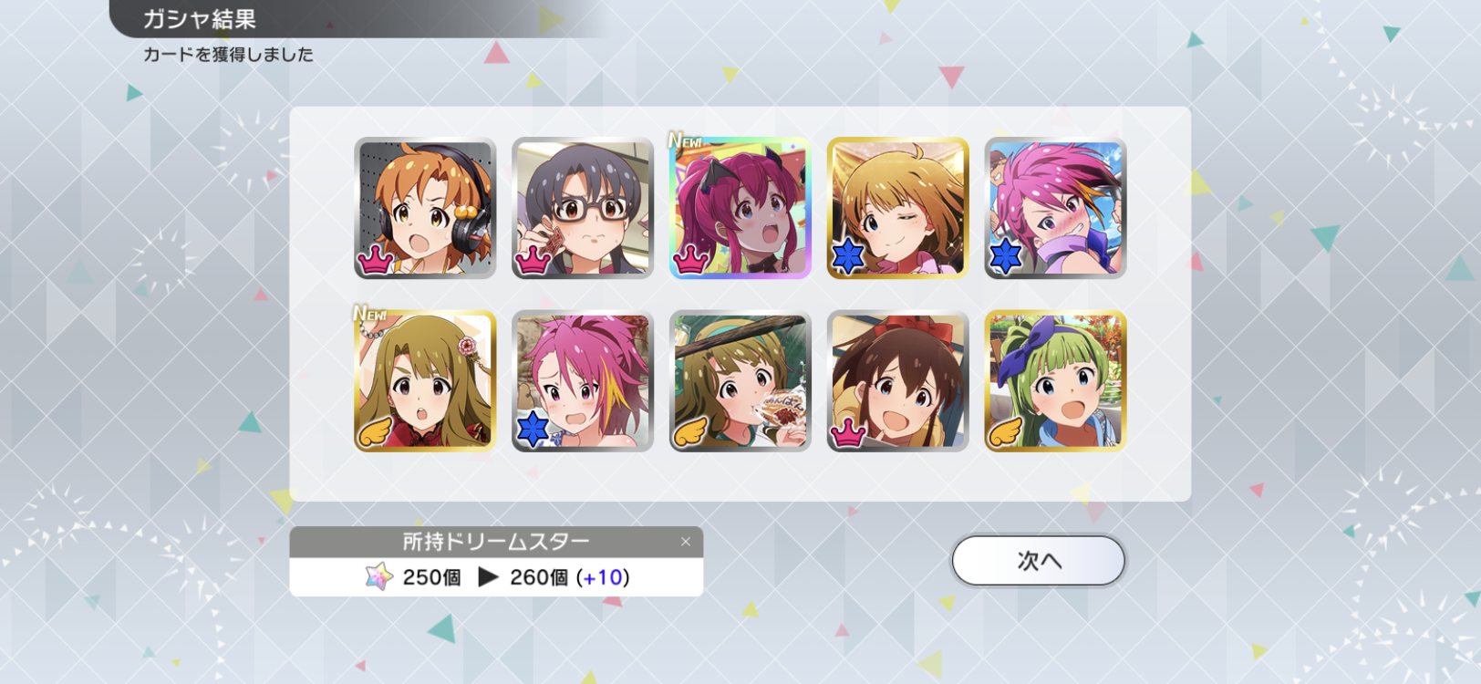
Task: Close the 所持ドリームスター panel
Action: [686, 542]
